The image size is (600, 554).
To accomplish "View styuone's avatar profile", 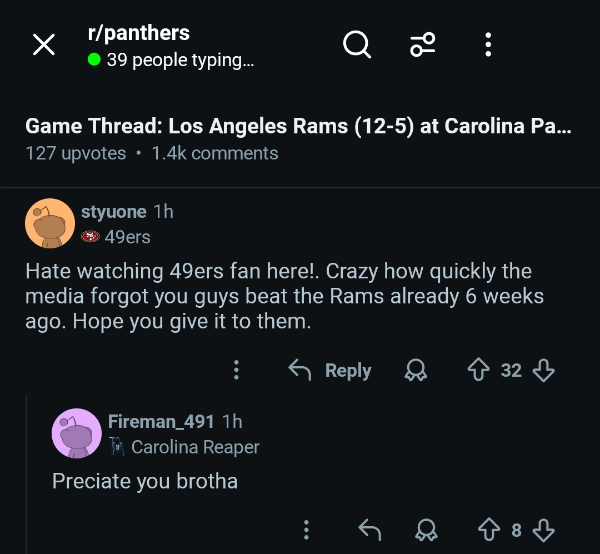I will click(50, 223).
